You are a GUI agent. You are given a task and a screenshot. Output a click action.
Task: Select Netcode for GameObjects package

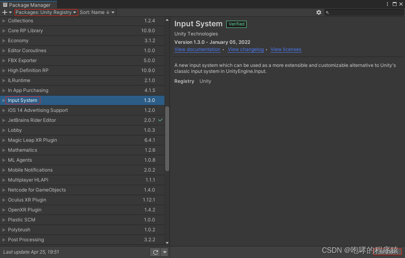(82, 190)
